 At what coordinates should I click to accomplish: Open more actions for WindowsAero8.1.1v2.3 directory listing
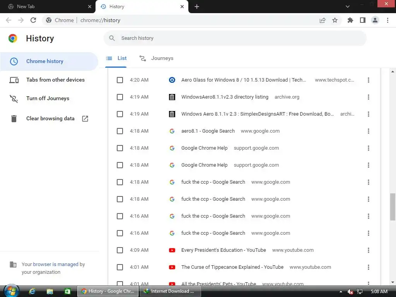[369, 97]
